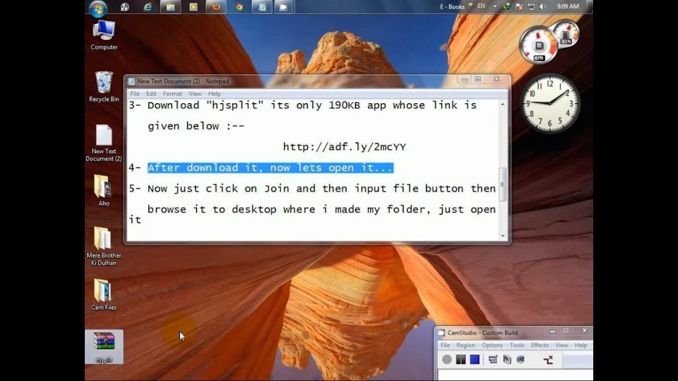Click the Notepad vertical scrollbar down arrow
Viewport: 678px width, 381px height.
pyautogui.click(x=503, y=235)
